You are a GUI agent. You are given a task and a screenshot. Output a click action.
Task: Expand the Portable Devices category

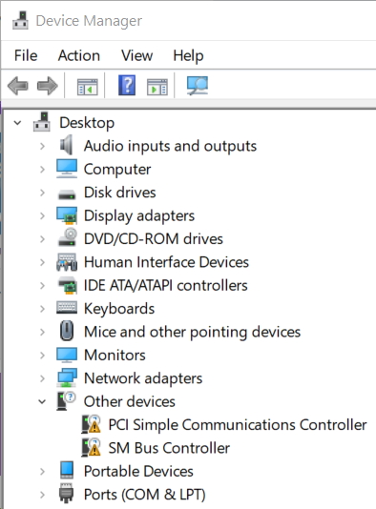tap(42, 471)
